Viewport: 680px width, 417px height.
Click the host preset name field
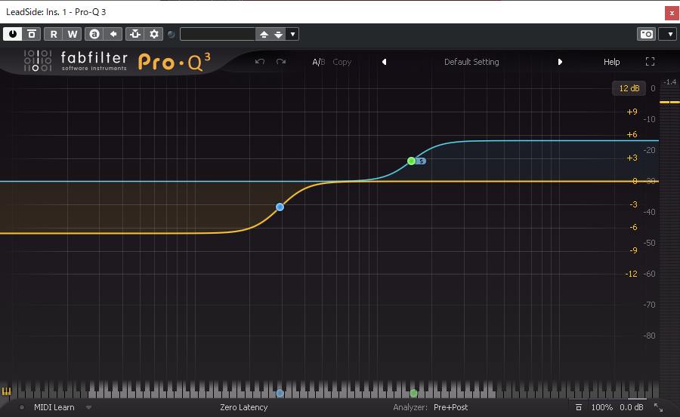pos(218,34)
